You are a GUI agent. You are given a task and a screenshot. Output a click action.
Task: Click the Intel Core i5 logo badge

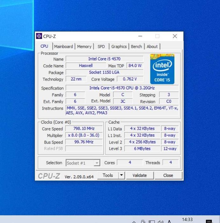[162, 69]
